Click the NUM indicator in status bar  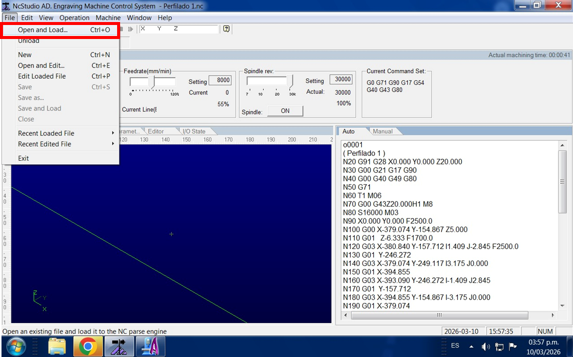pyautogui.click(x=545, y=331)
